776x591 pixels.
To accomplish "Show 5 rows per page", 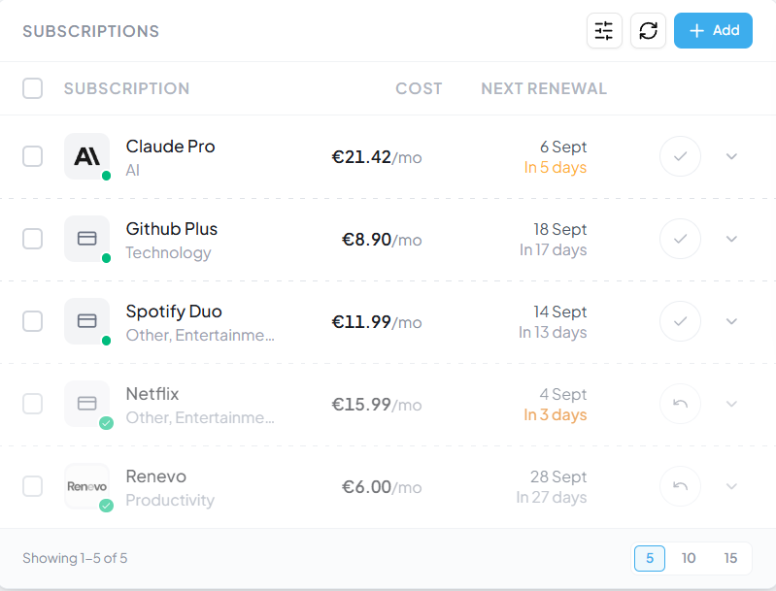I will 650,558.
